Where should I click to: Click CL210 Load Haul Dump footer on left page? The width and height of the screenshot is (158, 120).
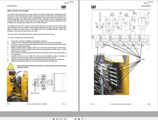(x=36, y=104)
